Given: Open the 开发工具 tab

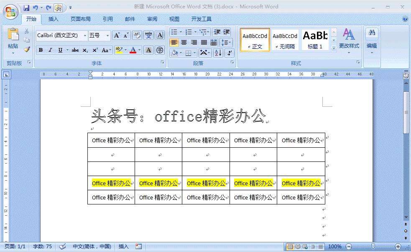Looking at the screenshot, I should 201,19.
